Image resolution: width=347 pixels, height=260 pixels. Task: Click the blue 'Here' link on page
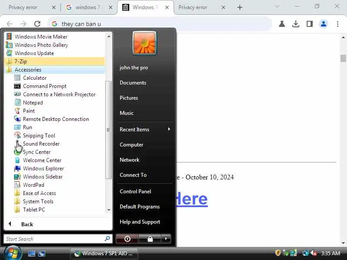click(x=192, y=199)
